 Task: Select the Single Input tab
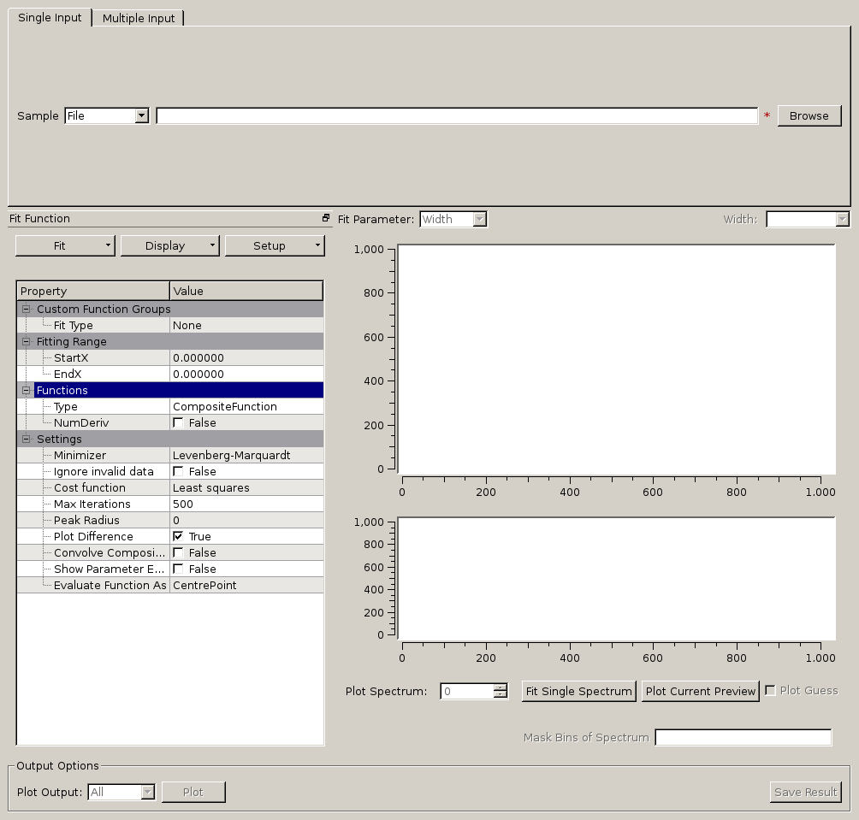(50, 17)
